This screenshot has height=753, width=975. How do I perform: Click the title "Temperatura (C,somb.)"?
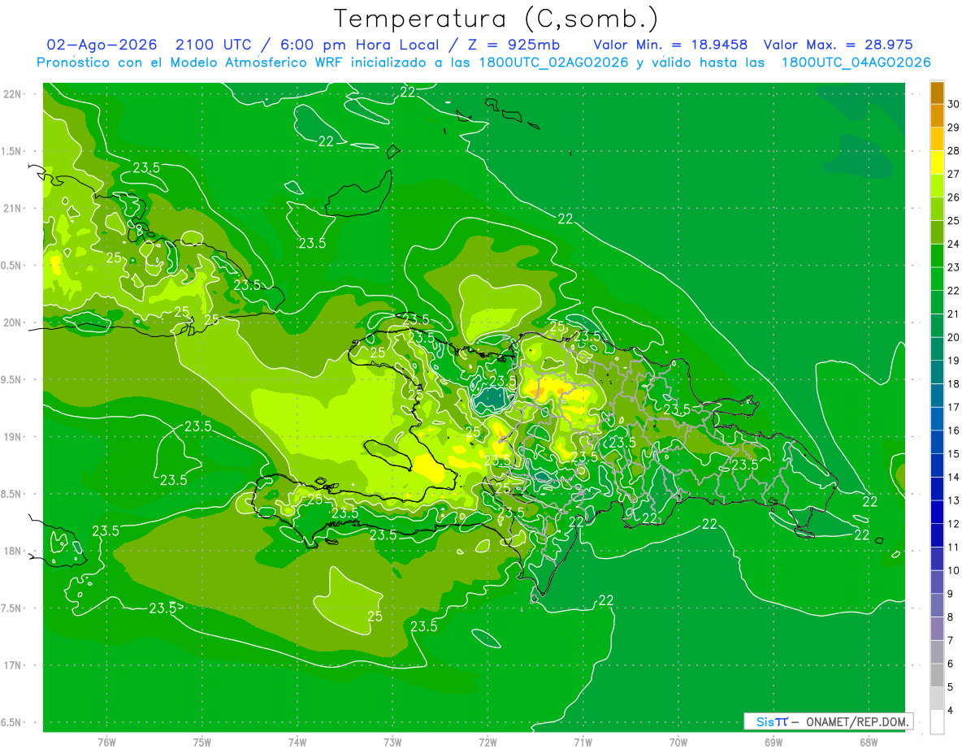[496, 19]
